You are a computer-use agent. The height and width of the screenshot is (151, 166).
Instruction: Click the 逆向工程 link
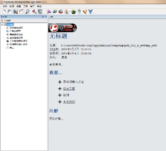[x=69, y=89]
